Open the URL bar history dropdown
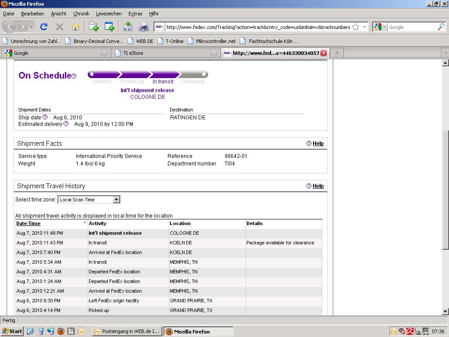 tap(364, 27)
